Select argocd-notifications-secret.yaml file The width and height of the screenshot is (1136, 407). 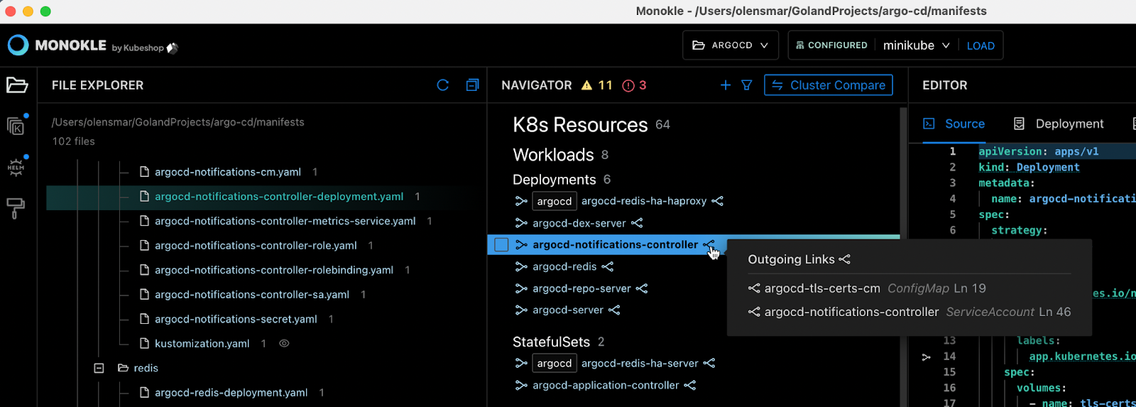pos(236,319)
